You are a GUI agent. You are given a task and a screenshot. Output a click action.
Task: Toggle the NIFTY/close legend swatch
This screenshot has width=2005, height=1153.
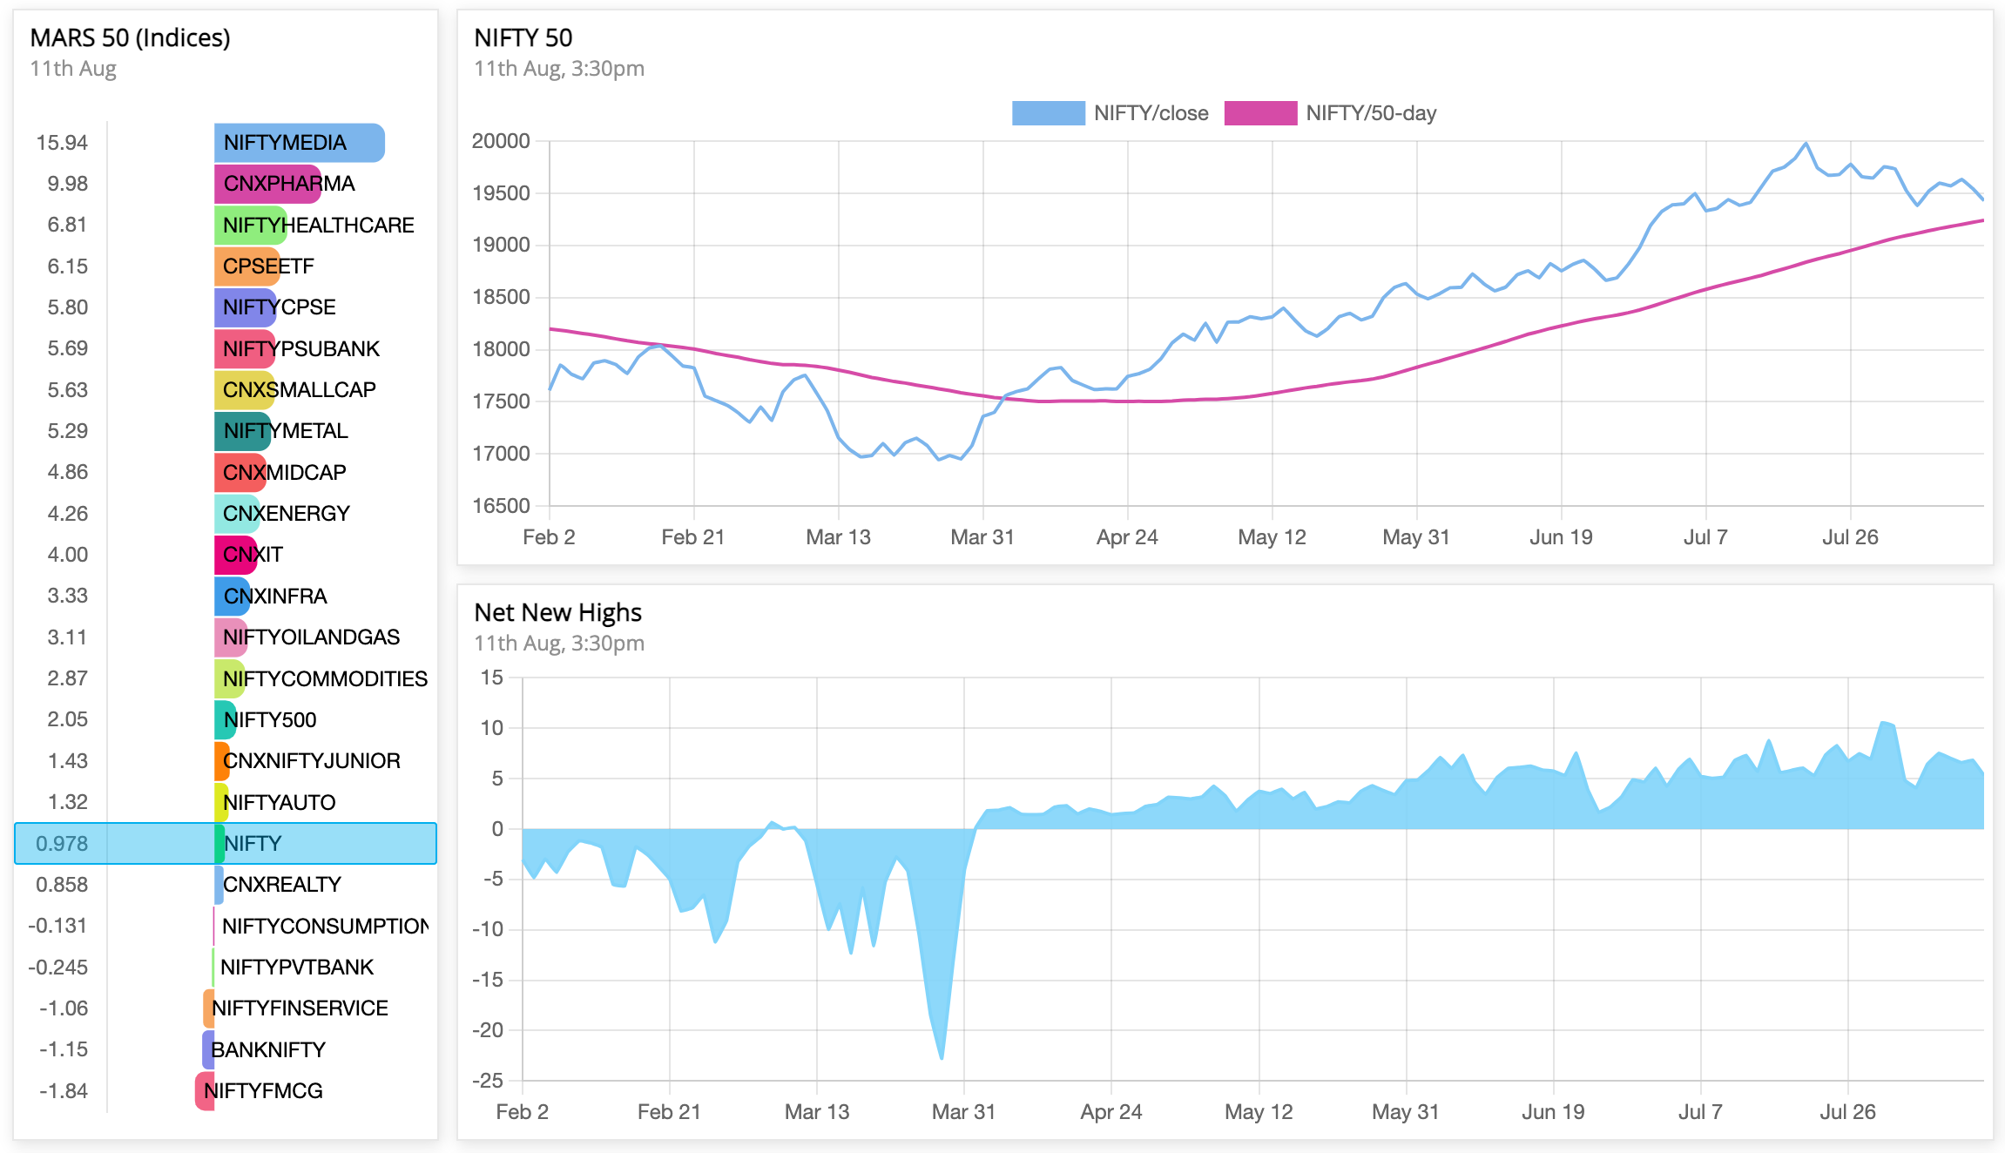(x=1048, y=113)
